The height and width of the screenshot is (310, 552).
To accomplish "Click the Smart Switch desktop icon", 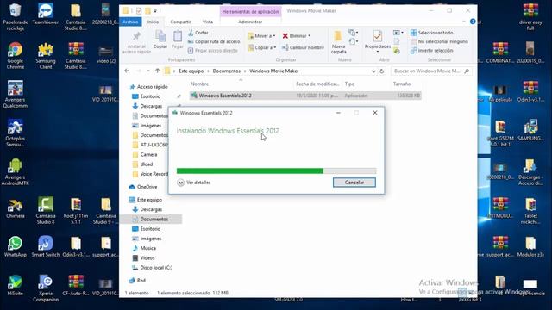I will tap(46, 247).
